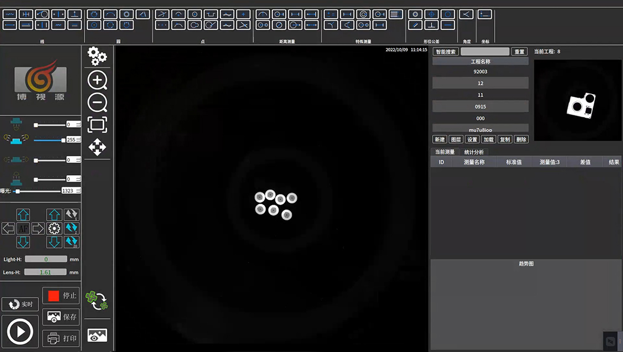
Task: Click the project preview thumbnail
Action: 577,100
